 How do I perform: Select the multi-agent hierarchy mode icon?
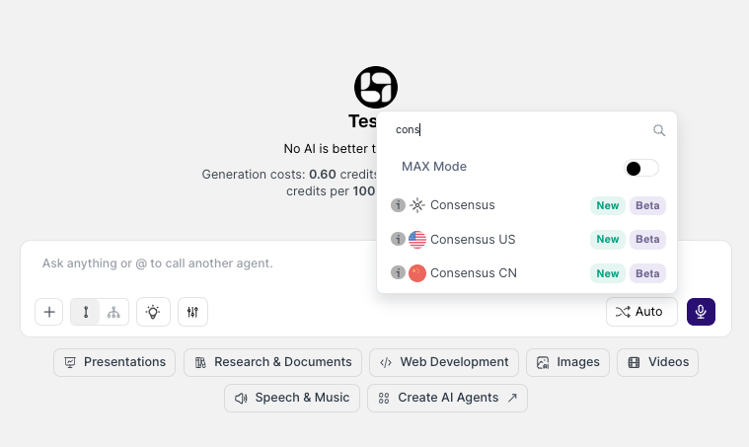[113, 312]
